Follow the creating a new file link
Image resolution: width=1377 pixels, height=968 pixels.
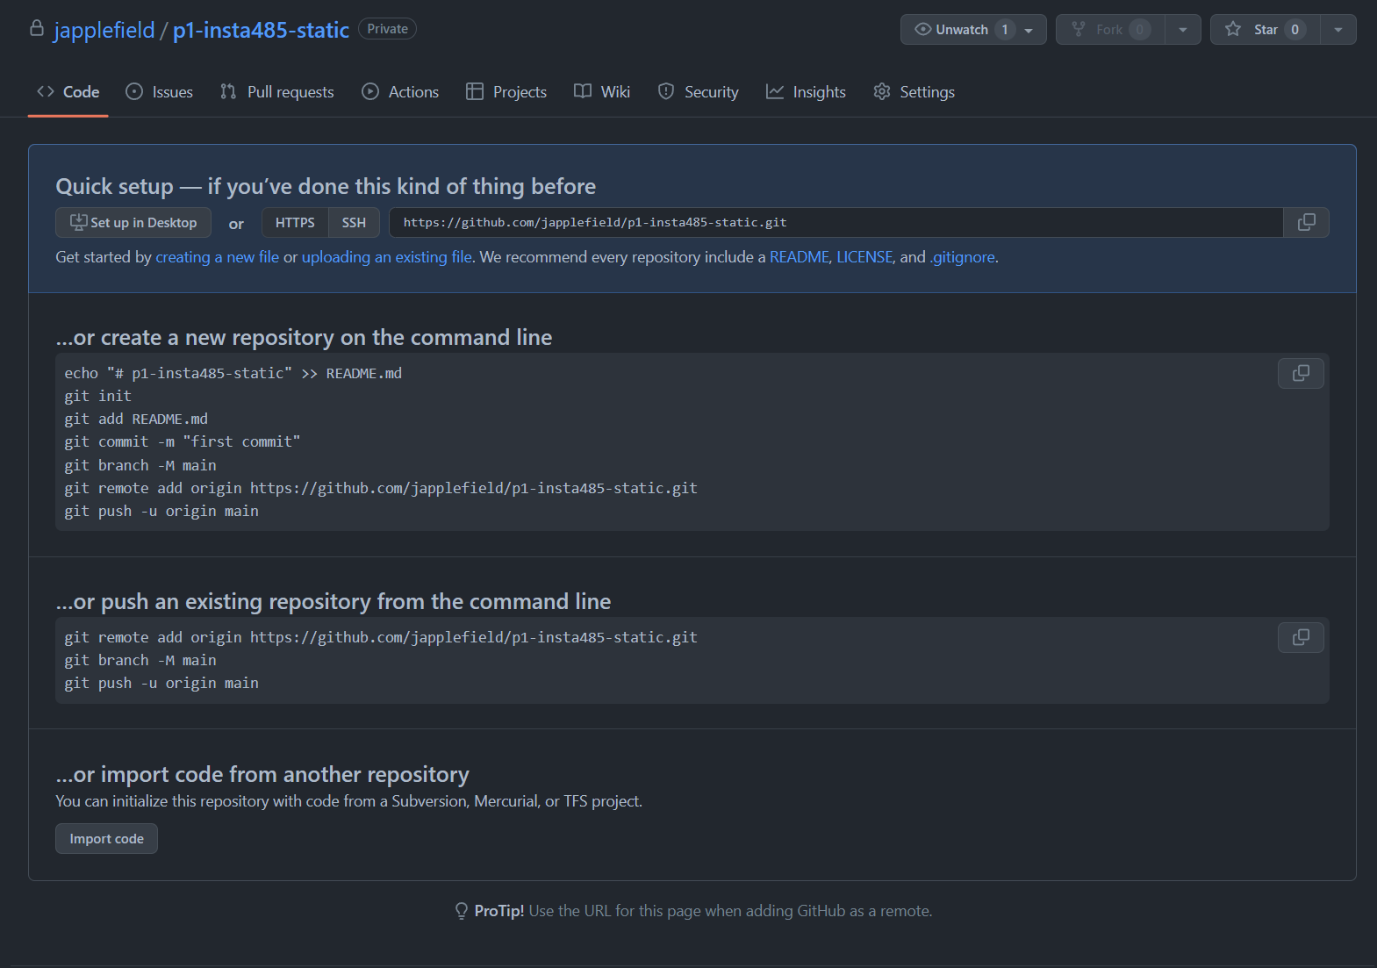point(217,257)
